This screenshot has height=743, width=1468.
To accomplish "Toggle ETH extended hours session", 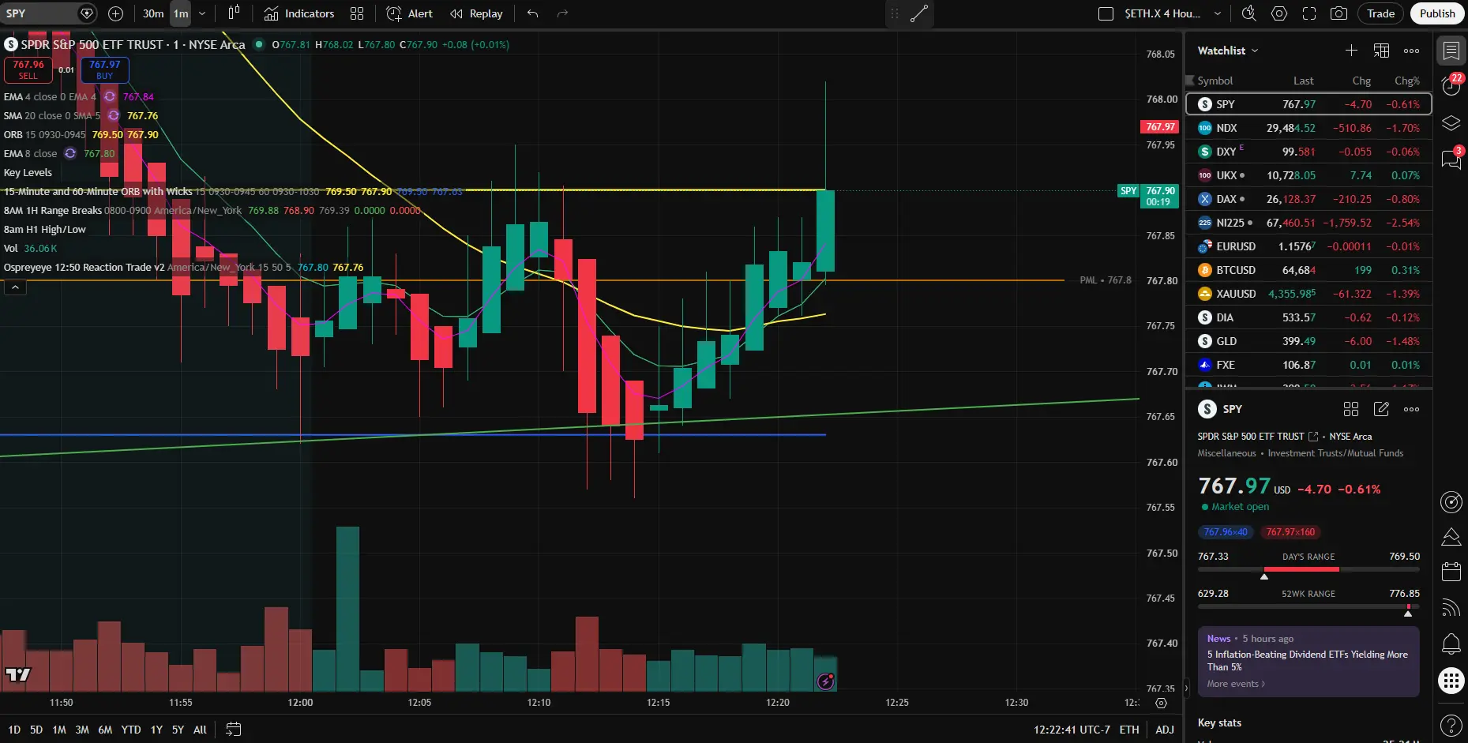I will coord(1129,730).
